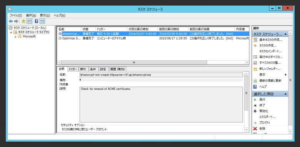Viewport: 300px width, 147px height.
Task: Click the 新しいフォルダー folder icon
Action: click(255, 69)
